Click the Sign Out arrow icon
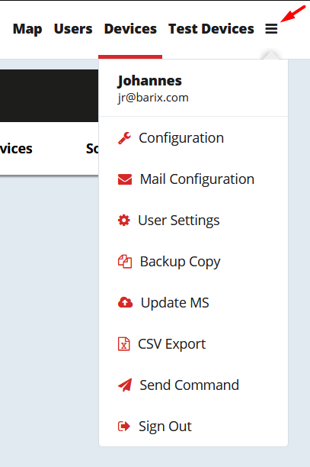The image size is (310, 467). (x=124, y=427)
